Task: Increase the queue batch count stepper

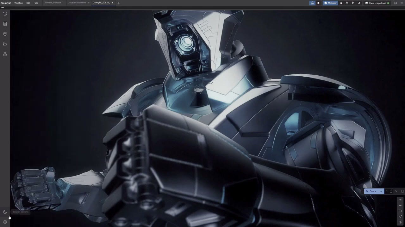Action: coord(391,190)
